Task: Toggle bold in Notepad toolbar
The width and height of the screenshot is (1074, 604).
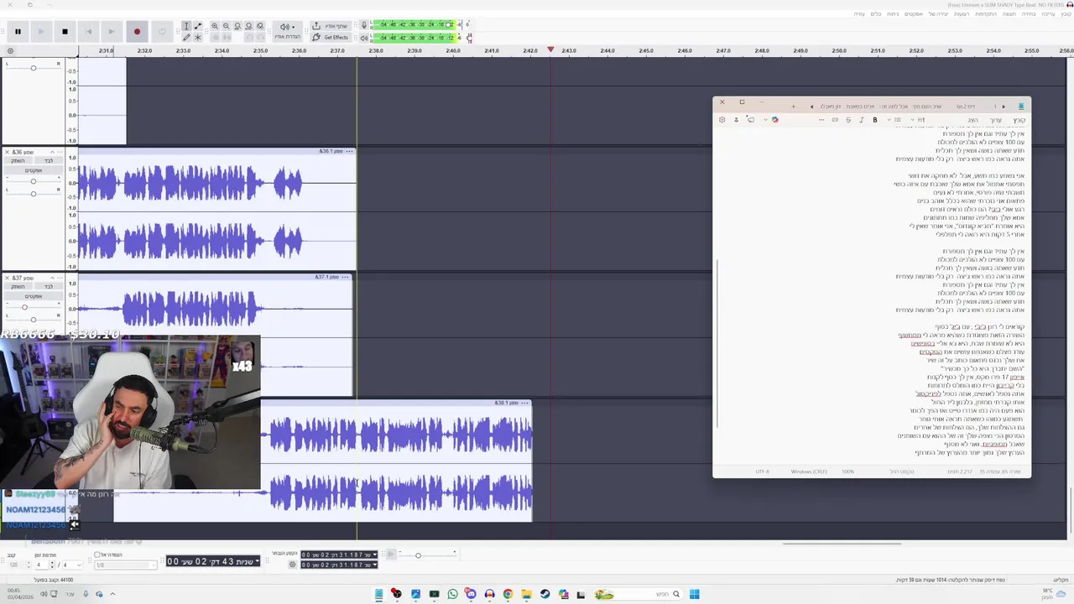Action: (x=875, y=120)
